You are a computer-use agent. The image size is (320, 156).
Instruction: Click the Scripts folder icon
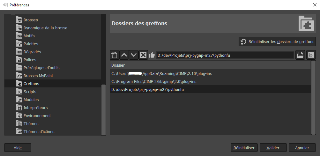[x=19, y=92]
